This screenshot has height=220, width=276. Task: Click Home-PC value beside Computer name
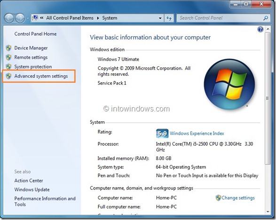click(x=166, y=198)
